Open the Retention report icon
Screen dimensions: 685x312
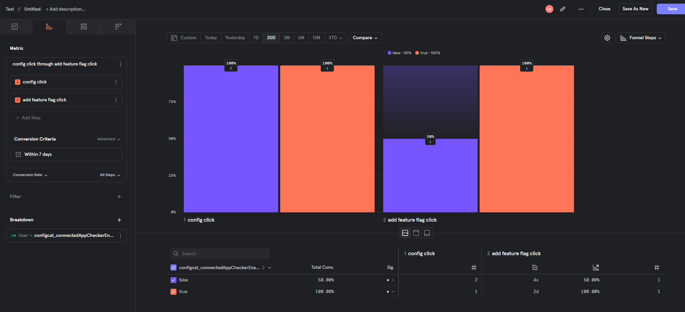click(118, 26)
